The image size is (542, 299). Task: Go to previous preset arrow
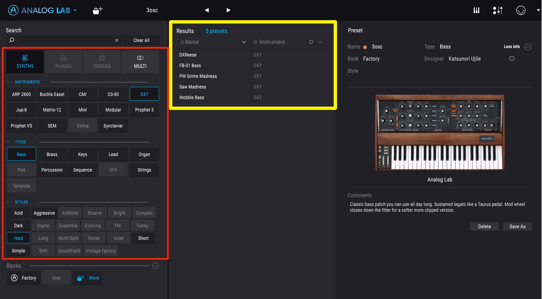pyautogui.click(x=207, y=10)
